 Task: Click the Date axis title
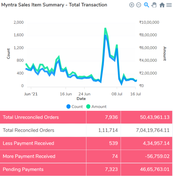(x=81, y=99)
